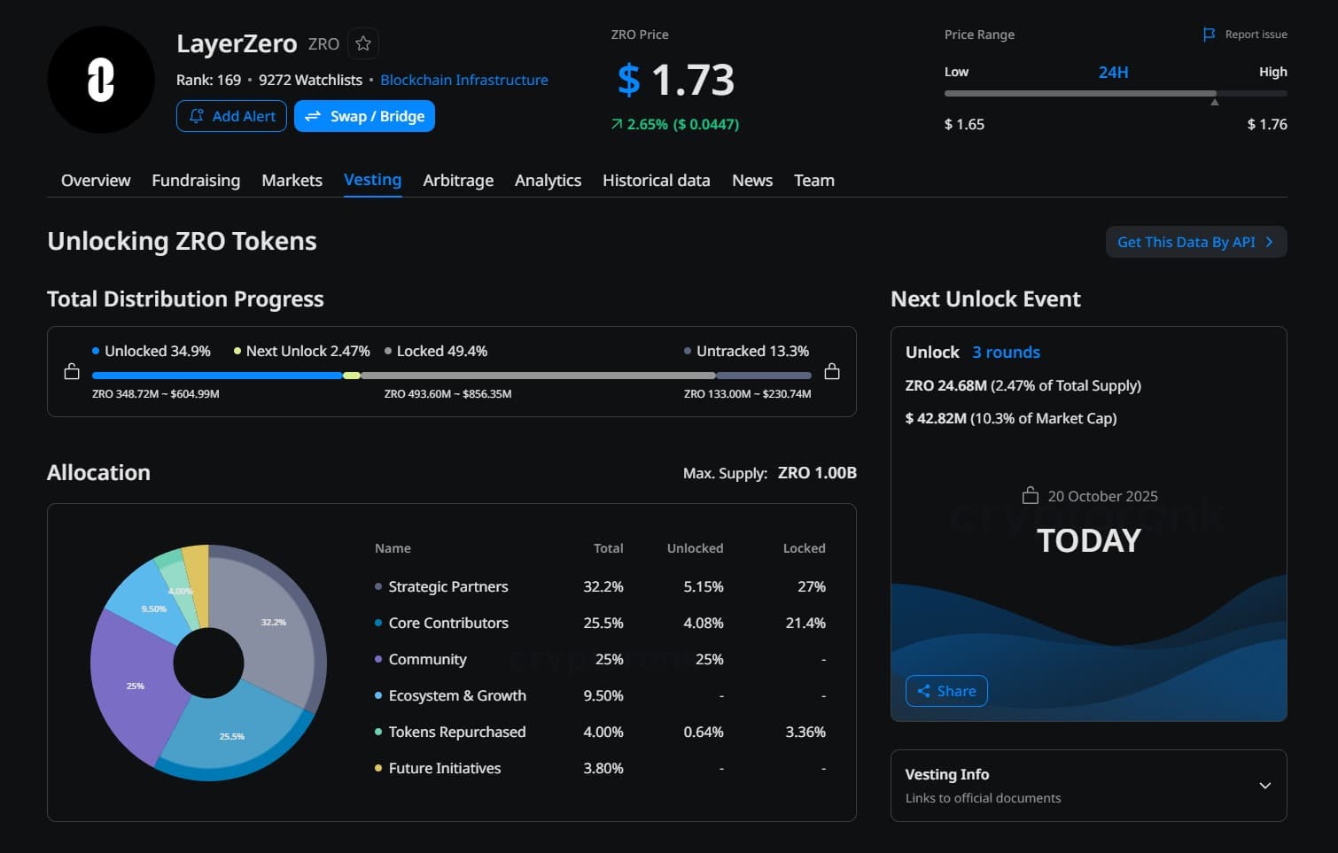This screenshot has height=853, width=1338.
Task: Open the 3 rounds unlock link
Action: 1006,353
